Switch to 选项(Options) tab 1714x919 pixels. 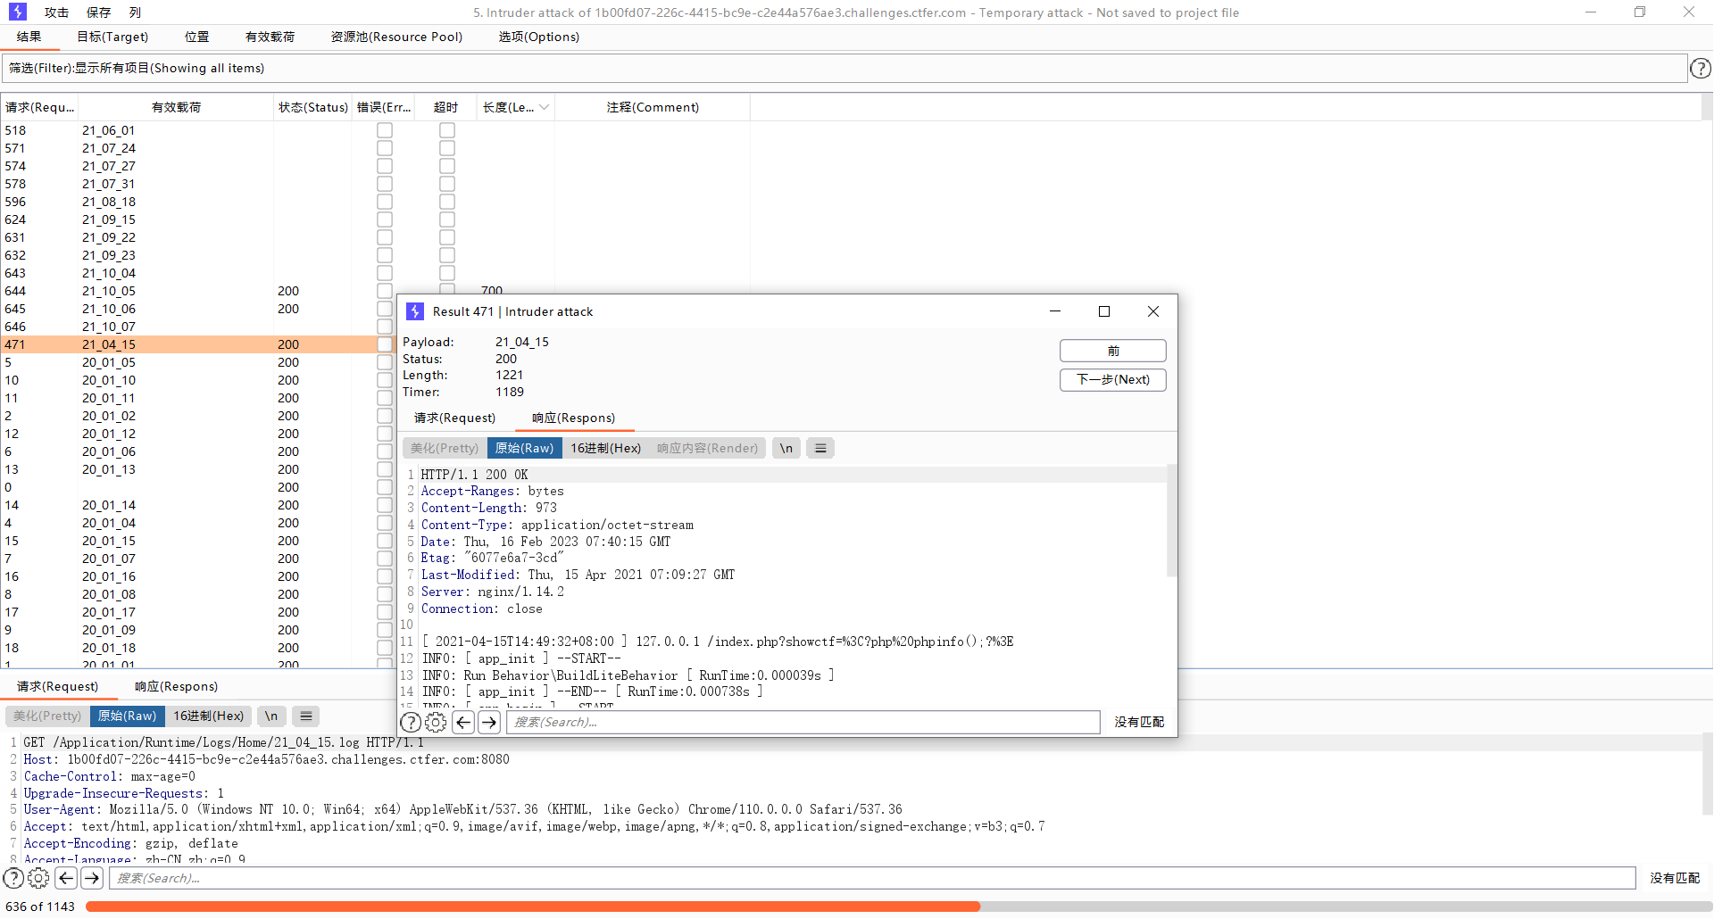pyautogui.click(x=538, y=37)
